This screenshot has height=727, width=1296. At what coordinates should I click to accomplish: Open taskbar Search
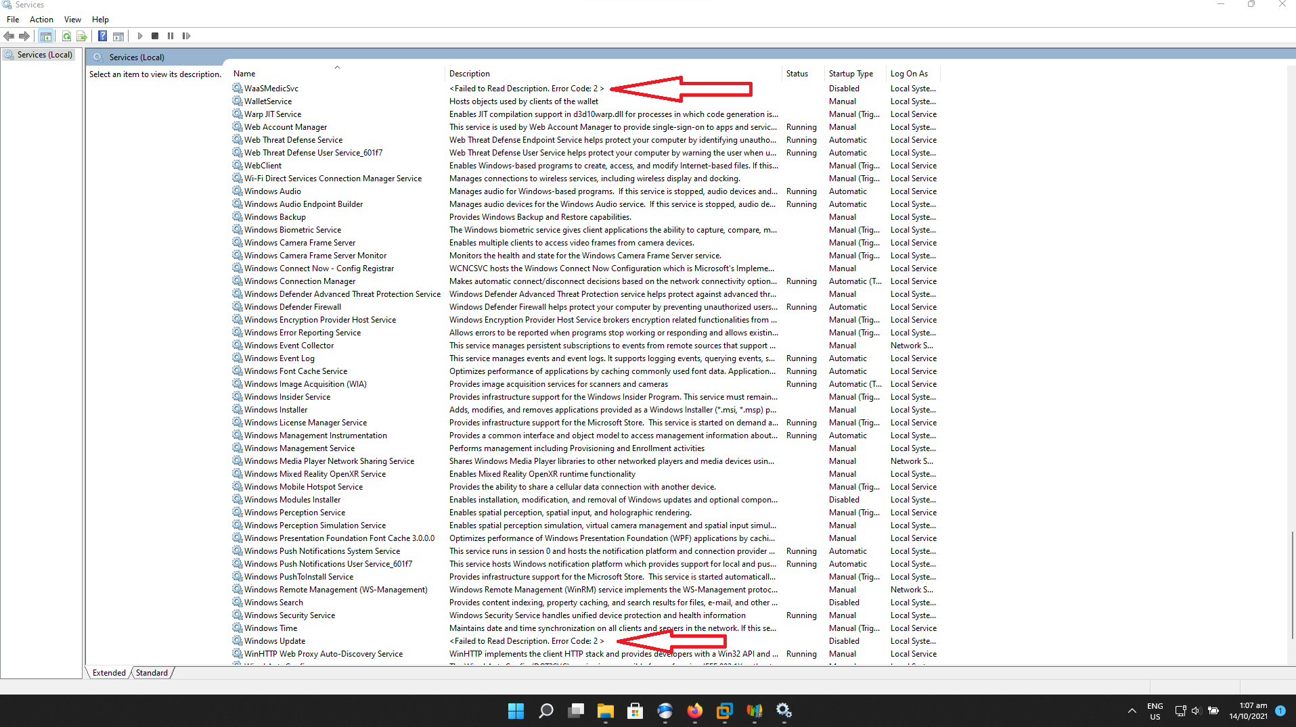pos(545,711)
